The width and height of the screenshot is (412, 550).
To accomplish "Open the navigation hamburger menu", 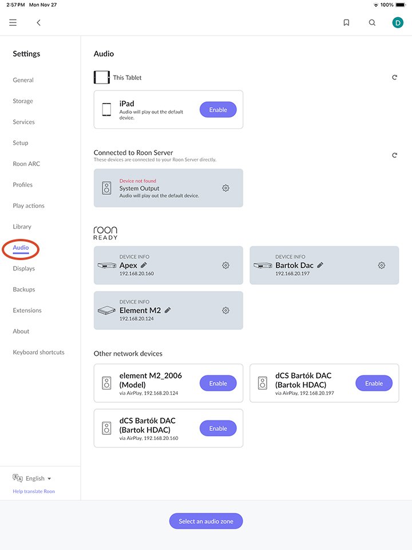I will (x=13, y=22).
